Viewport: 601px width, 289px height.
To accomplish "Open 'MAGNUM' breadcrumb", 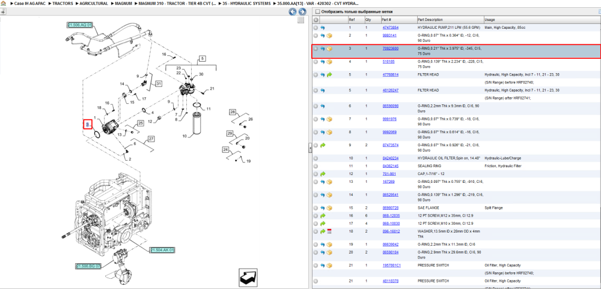I will click(123, 3).
